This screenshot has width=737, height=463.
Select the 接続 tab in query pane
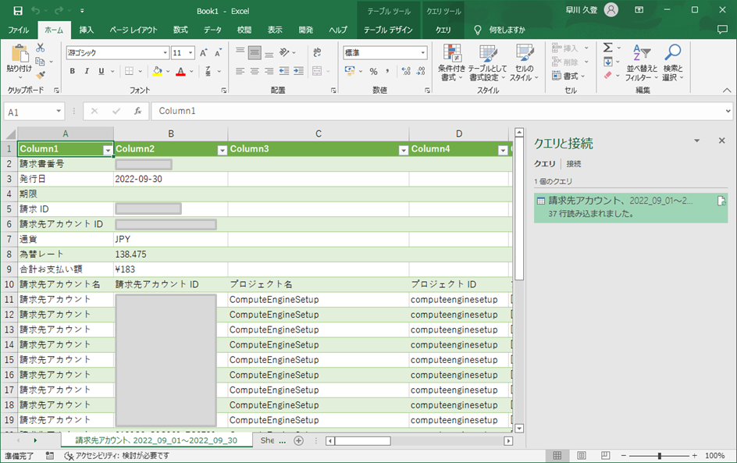click(x=573, y=164)
